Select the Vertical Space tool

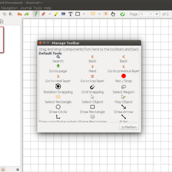(106, 14)
